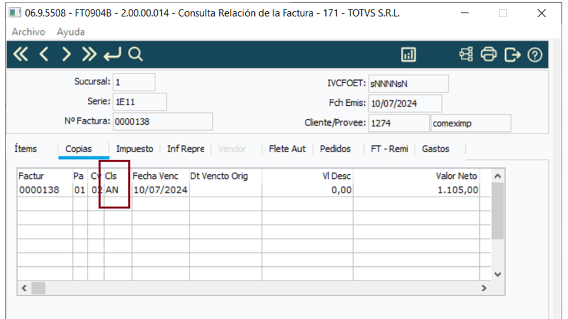
Task: Select grid cell 0000138 in Factur column
Action: [45, 190]
